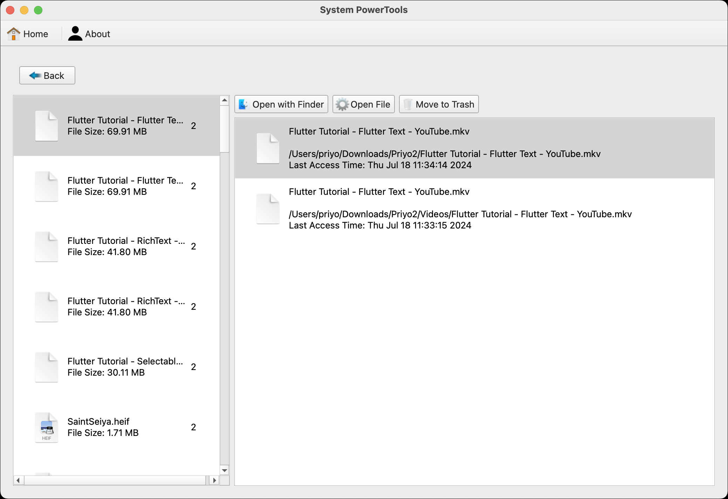Click the scroll left arrow of the list
Screen dimensions: 728x499
click(x=18, y=480)
